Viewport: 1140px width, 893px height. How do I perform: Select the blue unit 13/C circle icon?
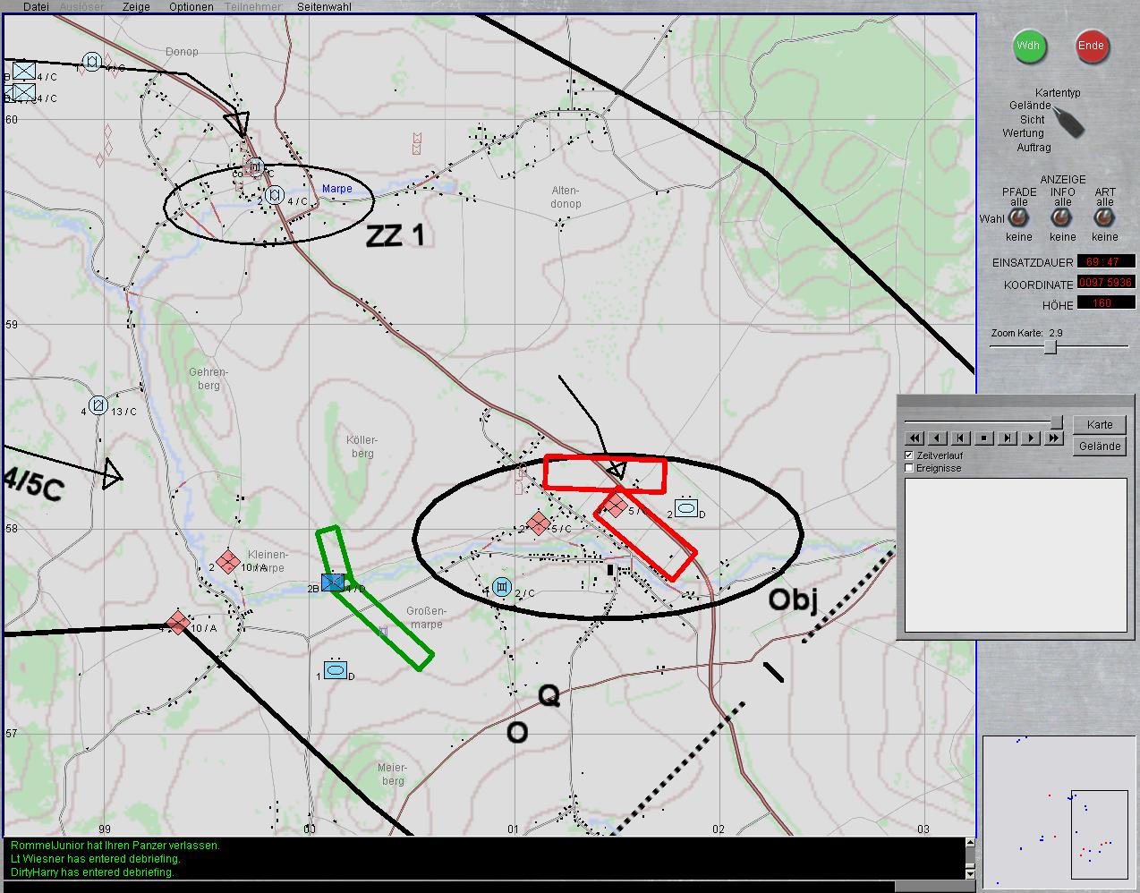point(98,406)
